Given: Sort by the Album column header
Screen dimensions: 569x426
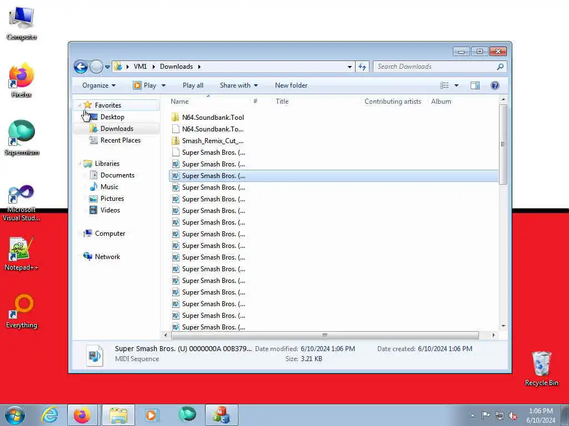Looking at the screenshot, I should pyautogui.click(x=441, y=102).
